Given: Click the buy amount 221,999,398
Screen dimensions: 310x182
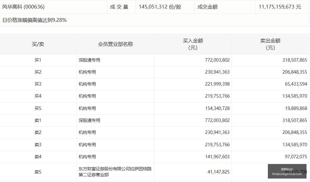Looking at the screenshot, I should [x=217, y=84].
